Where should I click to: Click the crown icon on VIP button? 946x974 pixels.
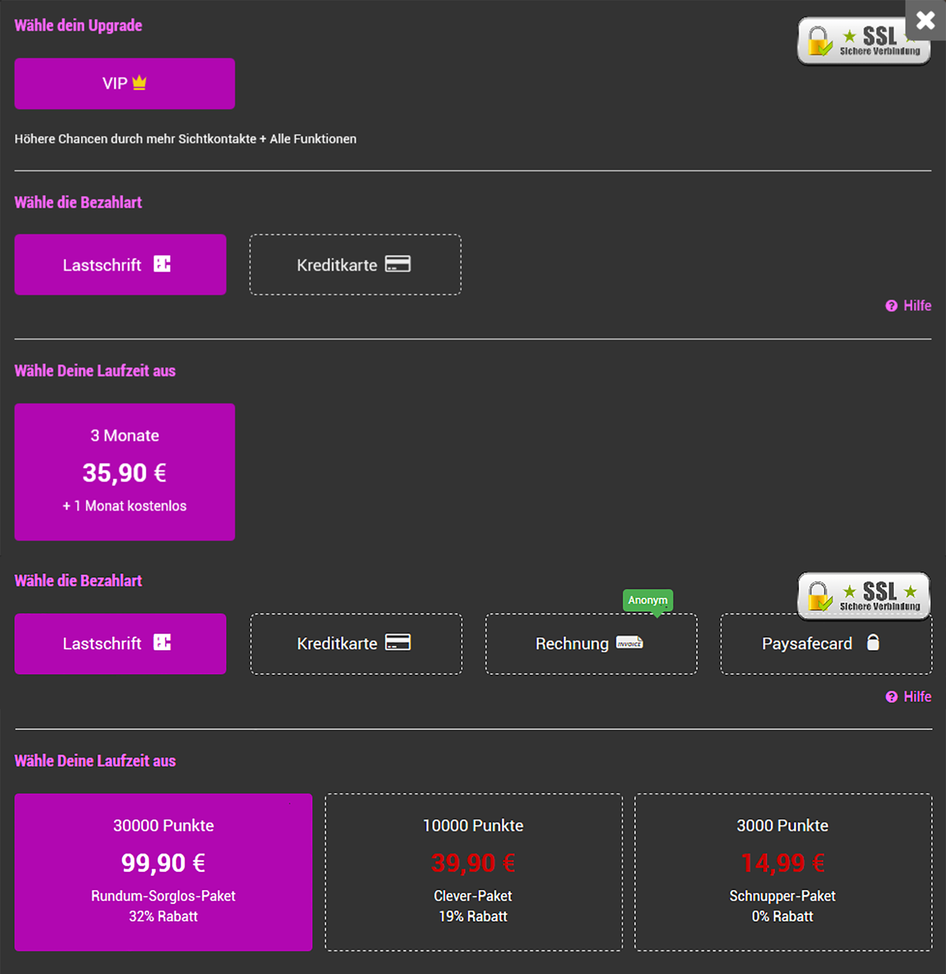(139, 82)
